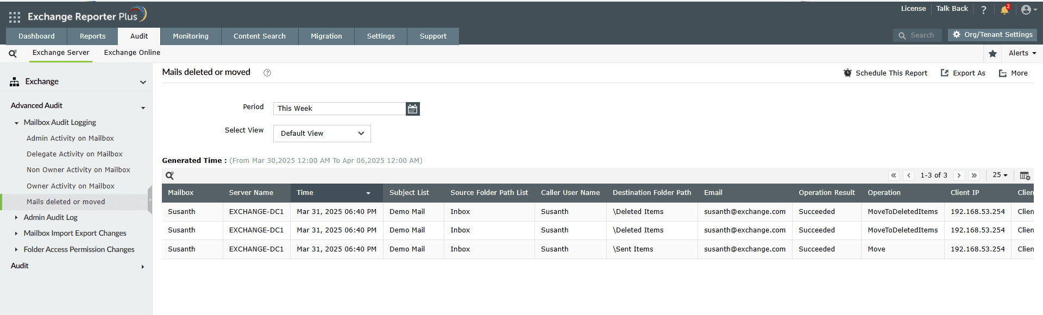Viewport: 1043px width, 315px height.
Task: Open the apps grid launcher icon
Action: 15,17
